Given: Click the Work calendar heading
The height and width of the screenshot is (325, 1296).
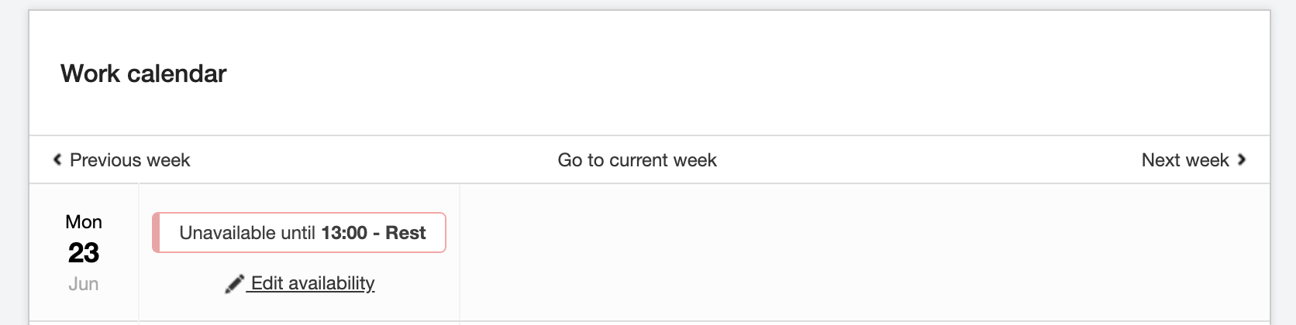Looking at the screenshot, I should pyautogui.click(x=143, y=74).
